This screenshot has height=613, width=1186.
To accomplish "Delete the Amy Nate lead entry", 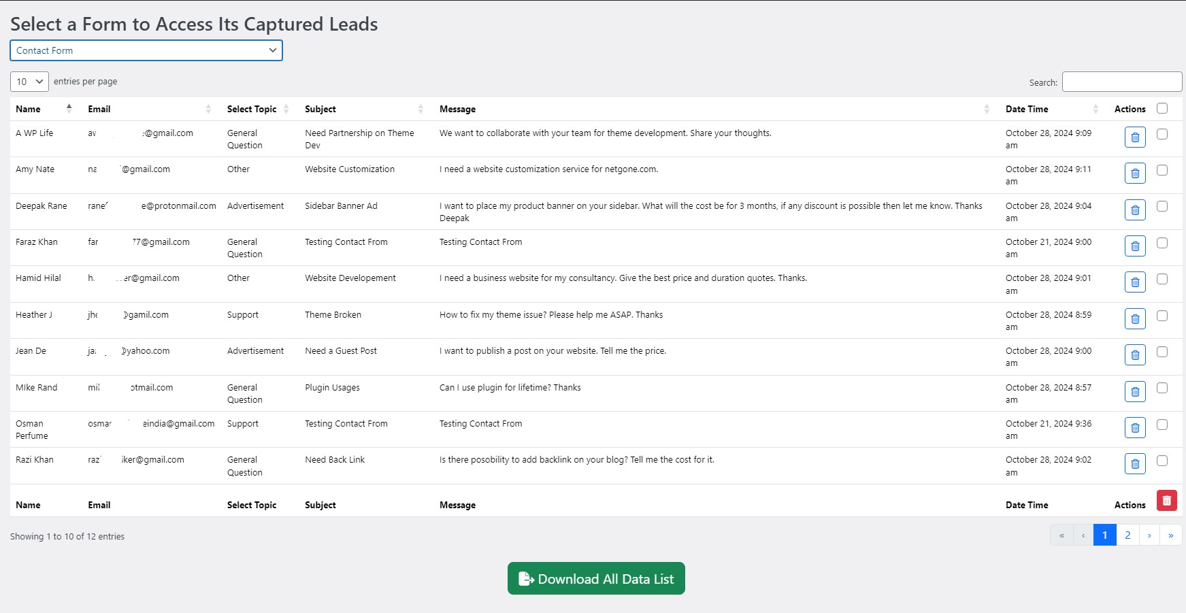I will tap(1135, 173).
